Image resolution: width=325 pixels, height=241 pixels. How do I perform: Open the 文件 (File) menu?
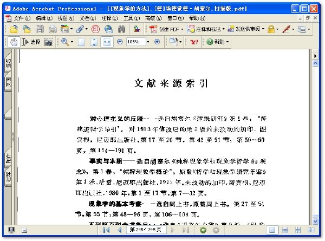click(22, 18)
